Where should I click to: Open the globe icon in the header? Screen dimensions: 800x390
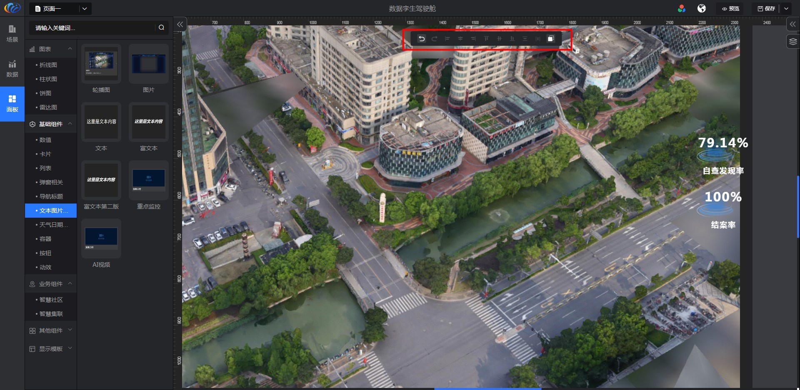pos(702,8)
